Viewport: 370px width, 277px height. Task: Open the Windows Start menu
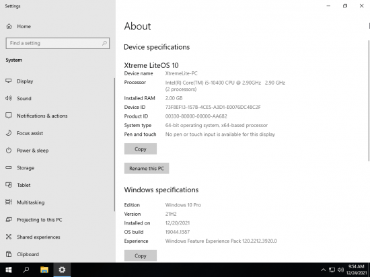[x=9, y=270]
